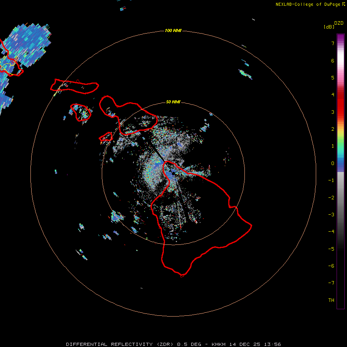Click the 2 value on the color scale
Viewport: 347px width, 347px height.
(x=333, y=129)
